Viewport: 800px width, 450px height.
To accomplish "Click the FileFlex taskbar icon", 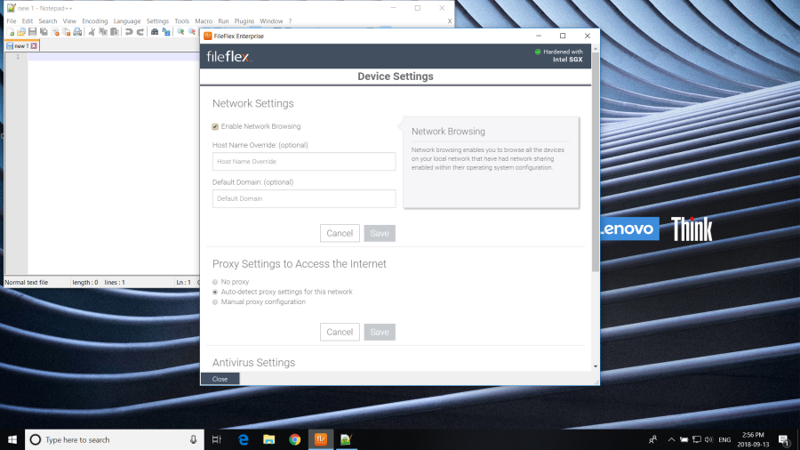I will 320,439.
